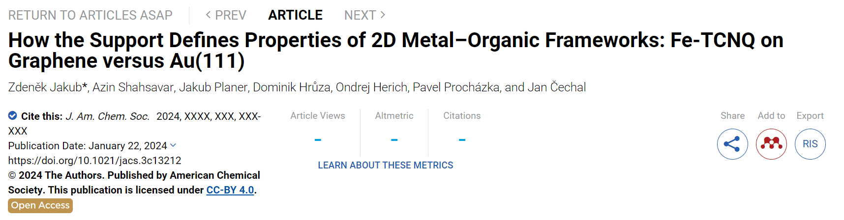844x220 pixels.
Task: Click author name Azin Shahsavar
Action: (133, 87)
